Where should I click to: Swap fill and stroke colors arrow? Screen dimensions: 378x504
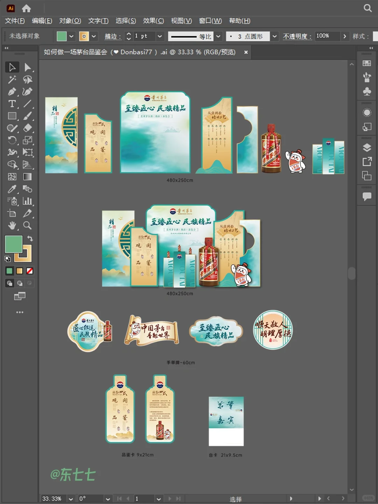tap(30, 238)
